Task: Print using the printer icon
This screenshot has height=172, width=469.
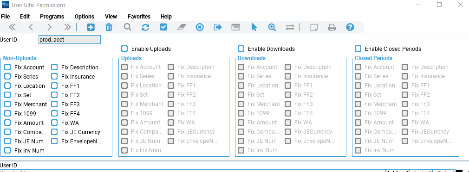Action: point(332,27)
